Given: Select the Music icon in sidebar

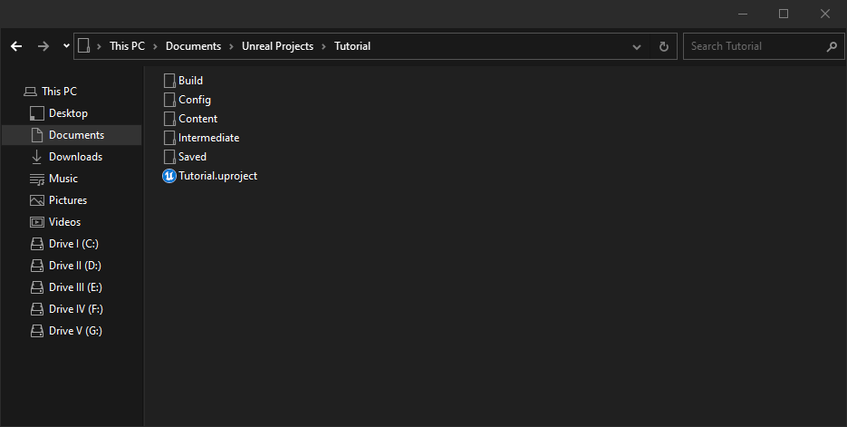Looking at the screenshot, I should pyautogui.click(x=37, y=179).
